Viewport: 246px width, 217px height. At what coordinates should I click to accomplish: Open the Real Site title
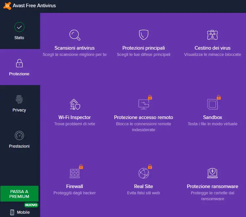click(x=143, y=186)
